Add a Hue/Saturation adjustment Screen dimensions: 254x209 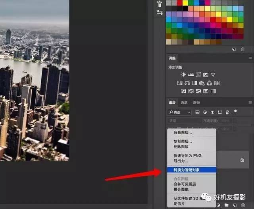180,83
